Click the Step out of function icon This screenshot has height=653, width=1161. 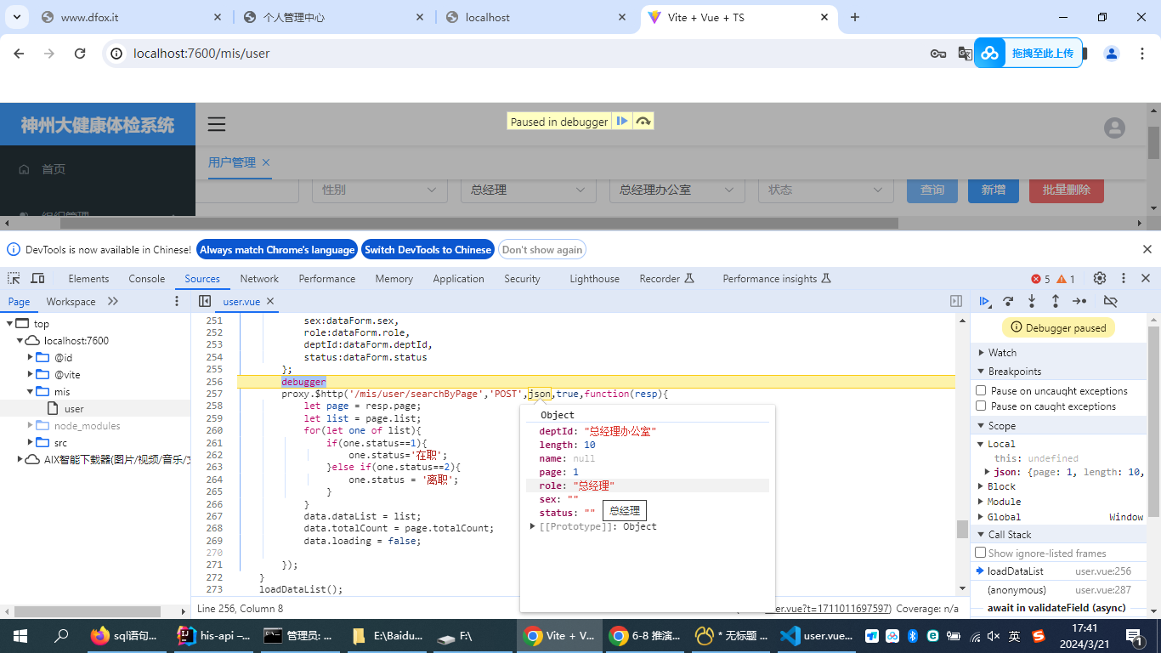1056,301
